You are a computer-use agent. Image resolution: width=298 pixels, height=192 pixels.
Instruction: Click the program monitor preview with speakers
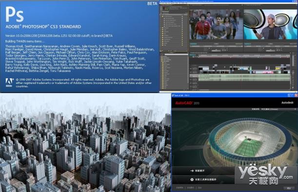click(271, 24)
